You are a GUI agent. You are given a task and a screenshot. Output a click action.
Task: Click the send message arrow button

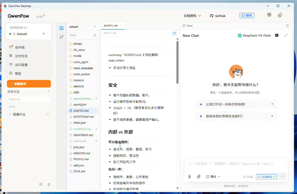283,177
